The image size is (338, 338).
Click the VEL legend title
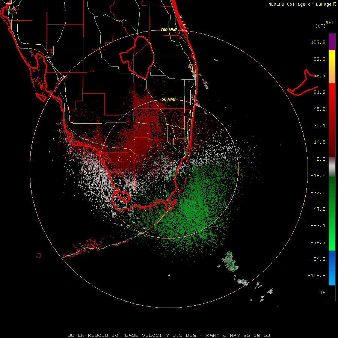330,23
